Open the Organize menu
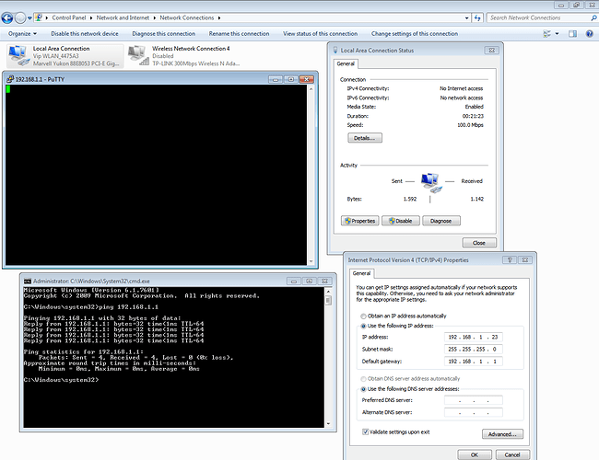The image size is (599, 460). tap(22, 33)
